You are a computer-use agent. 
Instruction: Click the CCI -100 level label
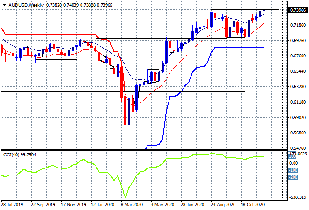tap(293, 170)
